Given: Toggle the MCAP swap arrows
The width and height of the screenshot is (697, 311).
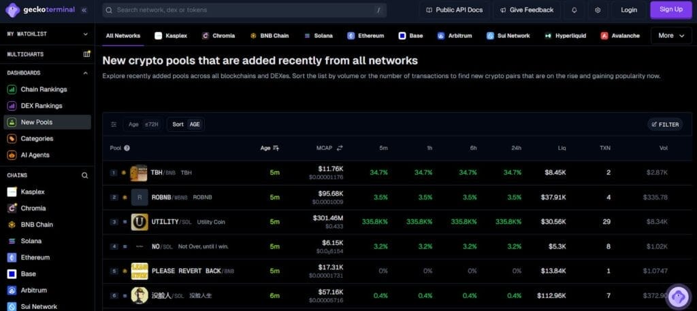Looking at the screenshot, I should [x=340, y=148].
